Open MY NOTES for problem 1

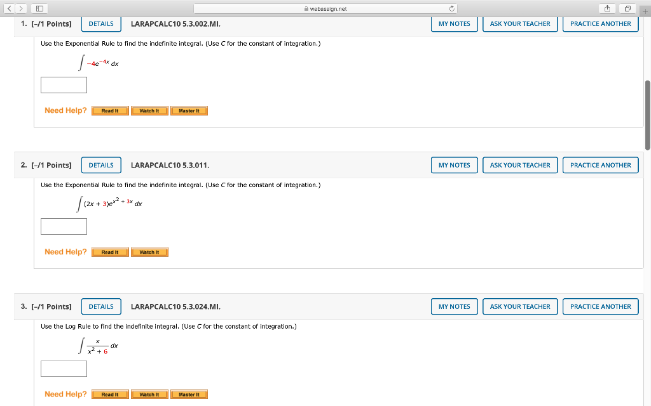coord(454,23)
